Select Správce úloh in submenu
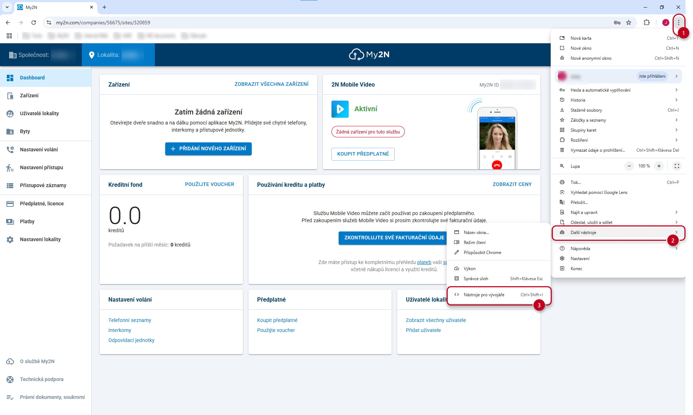The height and width of the screenshot is (415, 693). coord(499,279)
